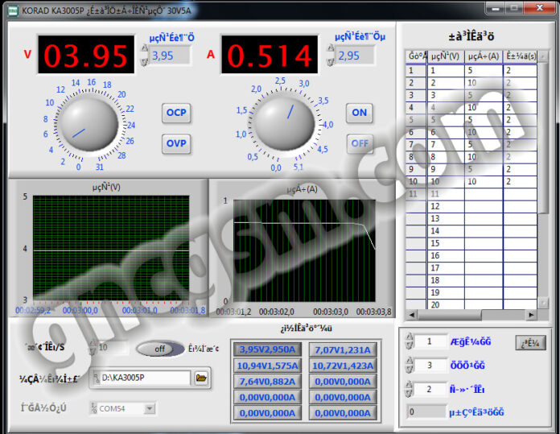
Task: Select memory preset 0,00V0,000A in bottom-right slot
Action: pos(343,413)
